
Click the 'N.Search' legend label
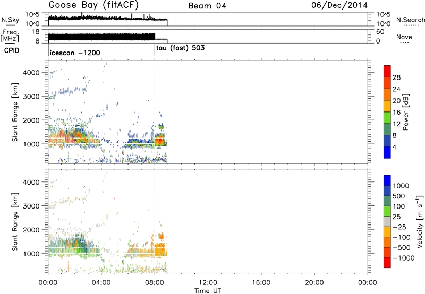point(411,20)
